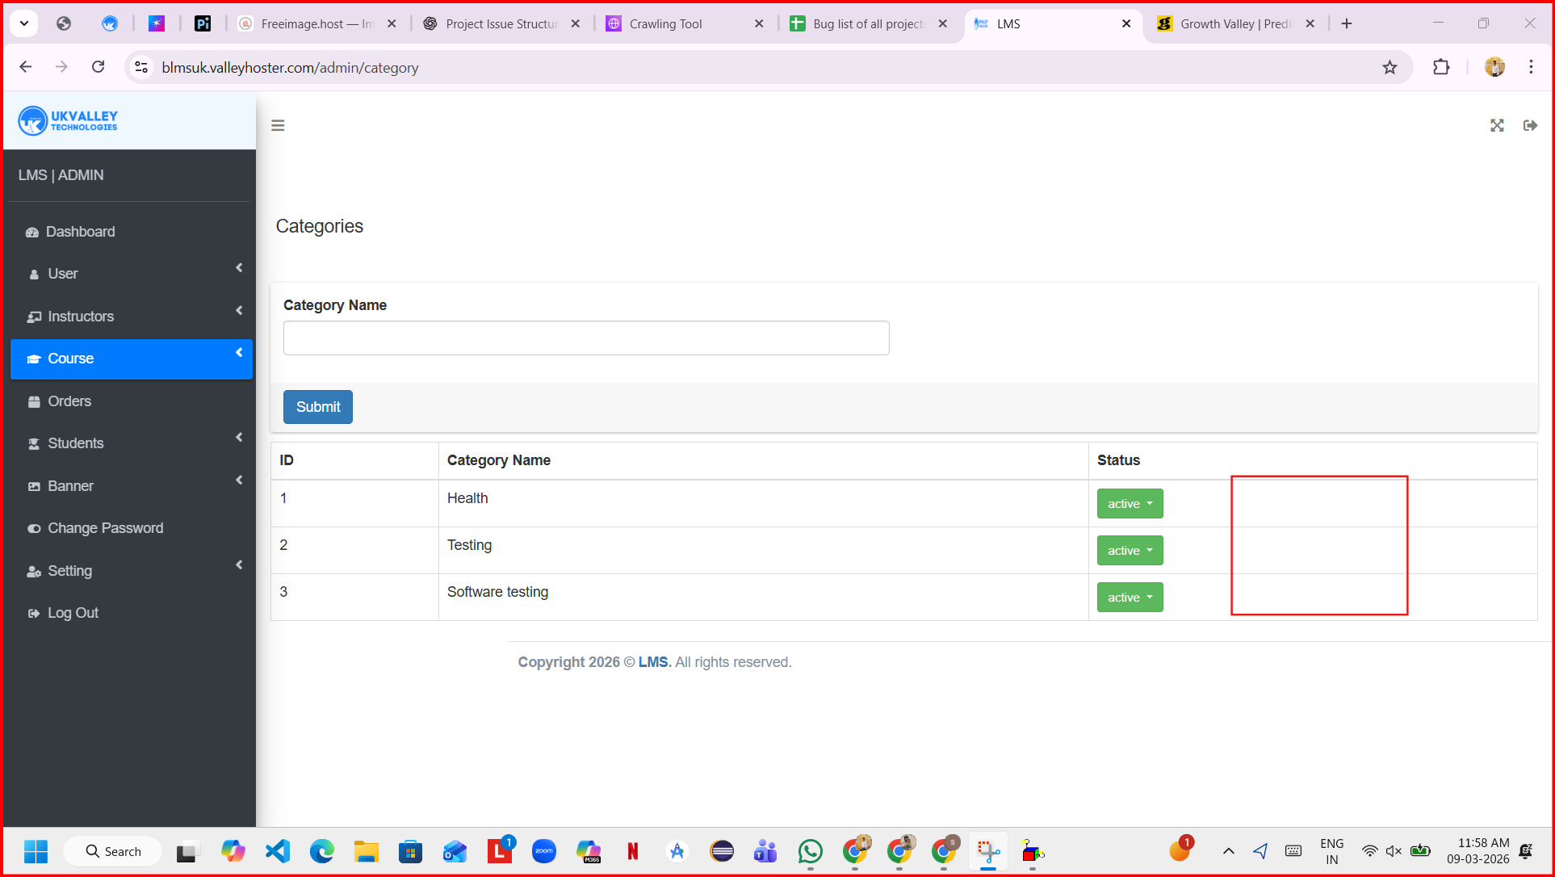Focus the Category Name input field
This screenshot has width=1555, height=877.
(586, 338)
